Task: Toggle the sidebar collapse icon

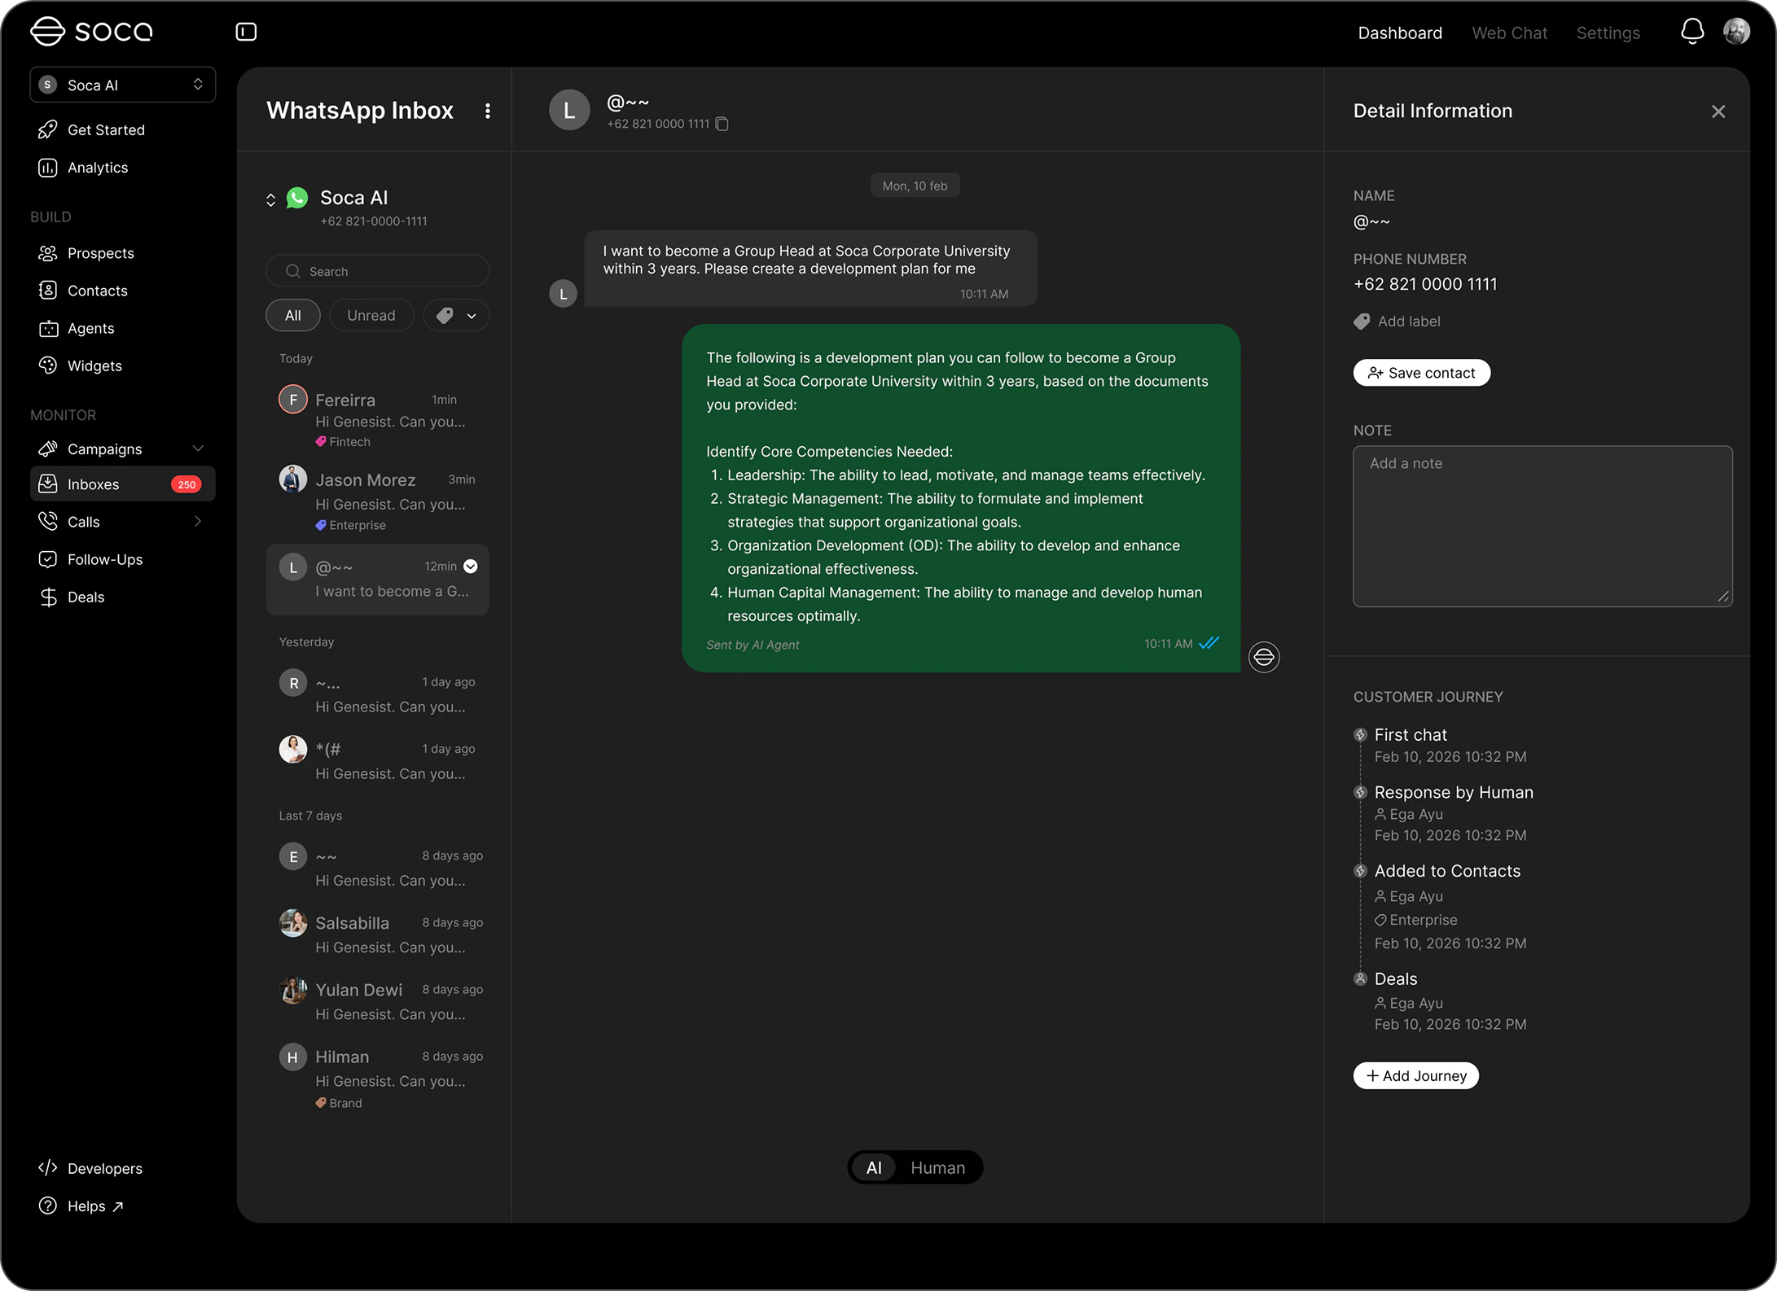Action: tap(246, 32)
